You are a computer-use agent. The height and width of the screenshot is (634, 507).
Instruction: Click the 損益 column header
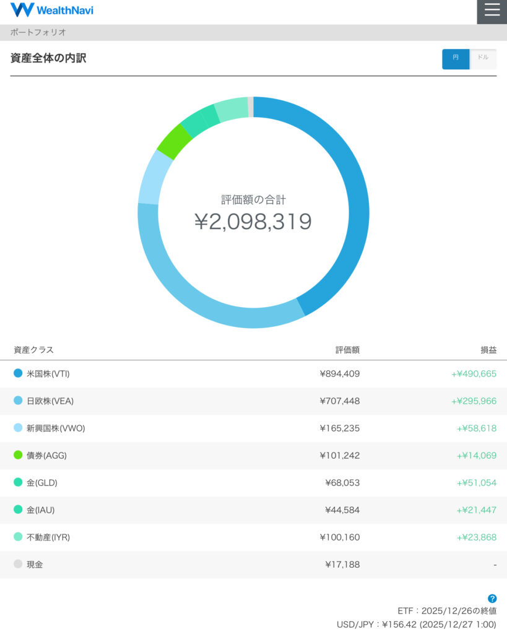pos(488,350)
